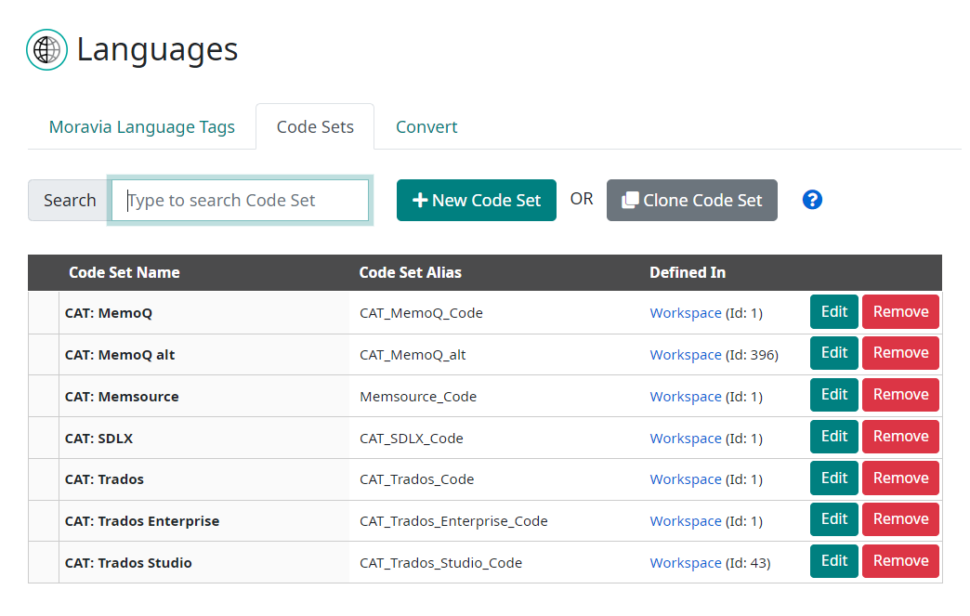Viewport: 970px width, 616px height.
Task: Select the CAT: SDLX name cell
Action: coord(204,439)
